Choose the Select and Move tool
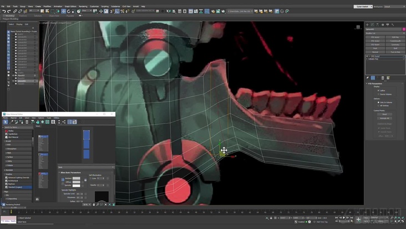Image resolution: width=406 pixels, height=229 pixels. pos(63,11)
